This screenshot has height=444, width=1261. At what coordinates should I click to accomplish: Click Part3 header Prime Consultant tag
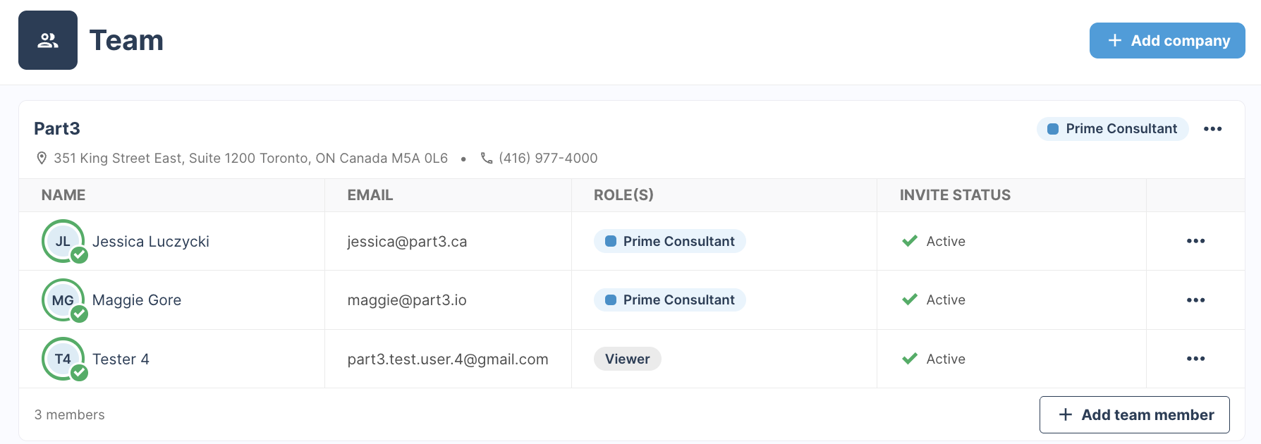(1112, 129)
